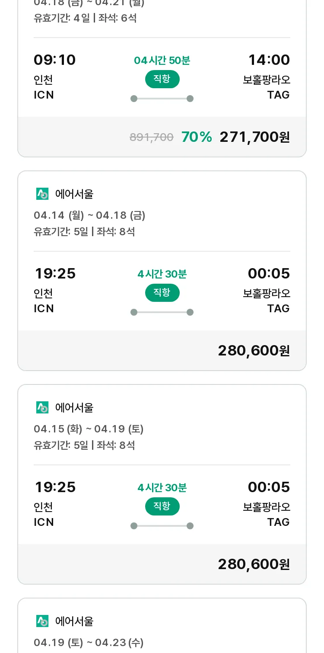Open the 04.15 (화) ~ 04.19 (토) date range
This screenshot has height=653, width=324.
coord(89,429)
